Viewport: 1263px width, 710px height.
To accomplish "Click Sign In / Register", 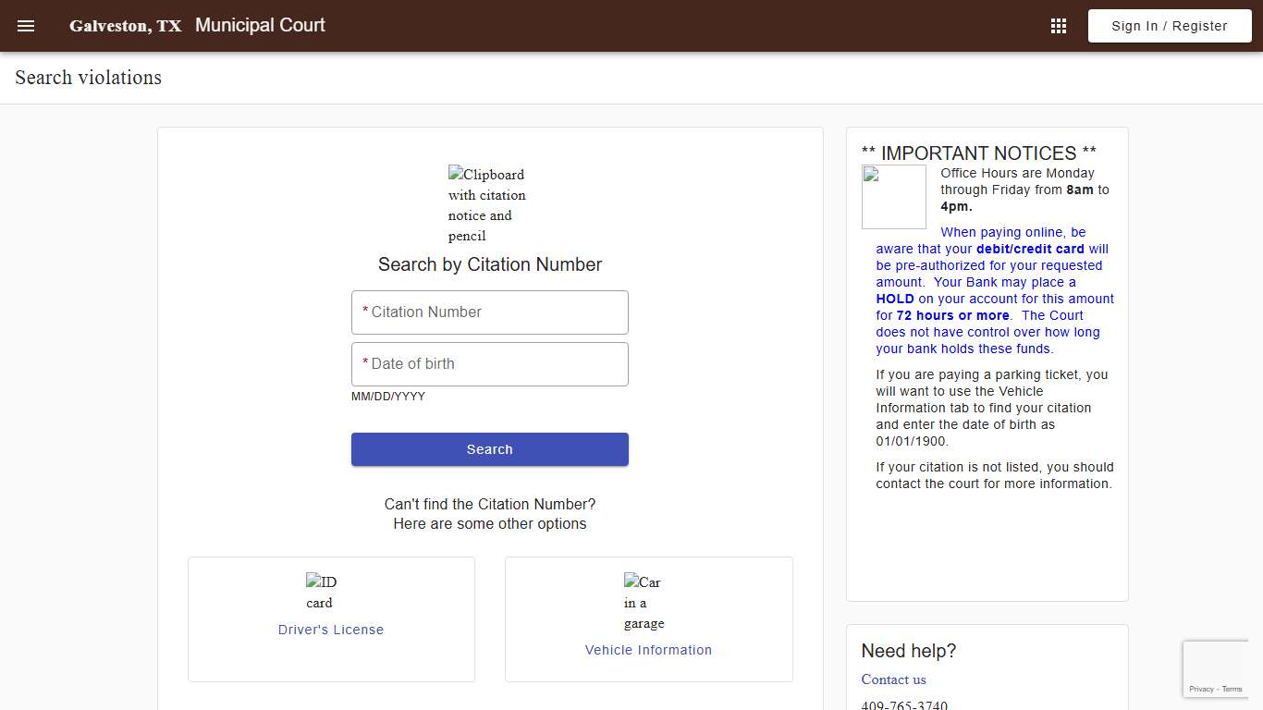I will (x=1169, y=25).
